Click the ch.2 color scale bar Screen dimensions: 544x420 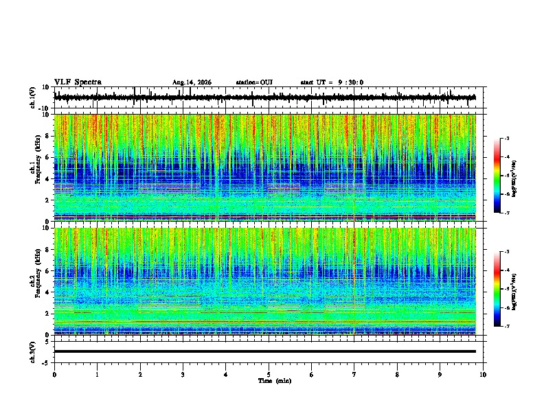coord(497,289)
